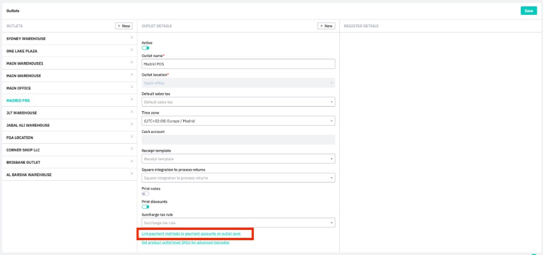
Task: Enable the Print notes toggle
Action: pos(145,193)
